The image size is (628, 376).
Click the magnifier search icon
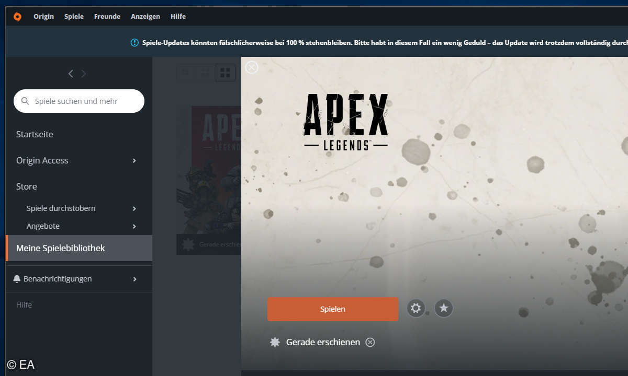click(x=25, y=101)
